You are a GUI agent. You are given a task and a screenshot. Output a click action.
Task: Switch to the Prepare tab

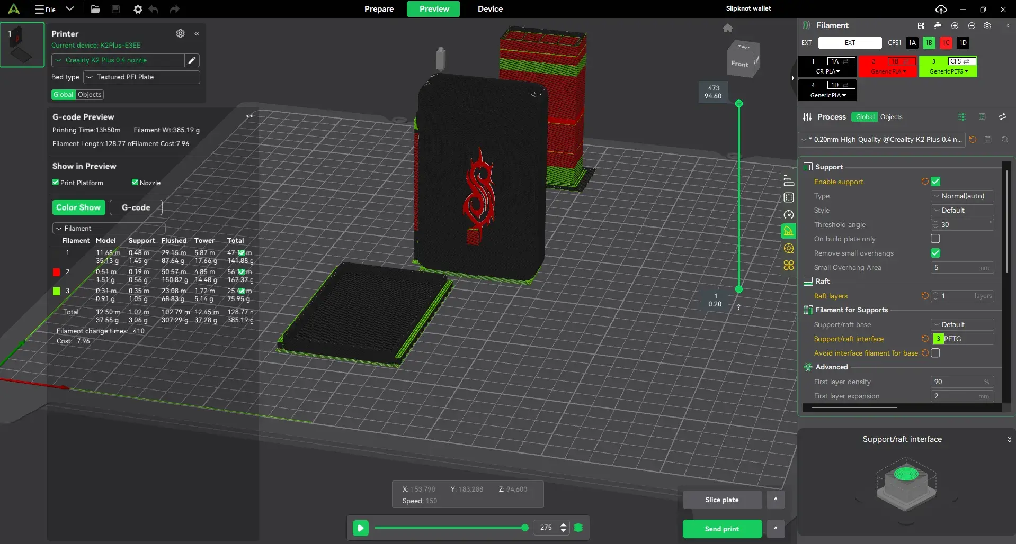click(379, 9)
